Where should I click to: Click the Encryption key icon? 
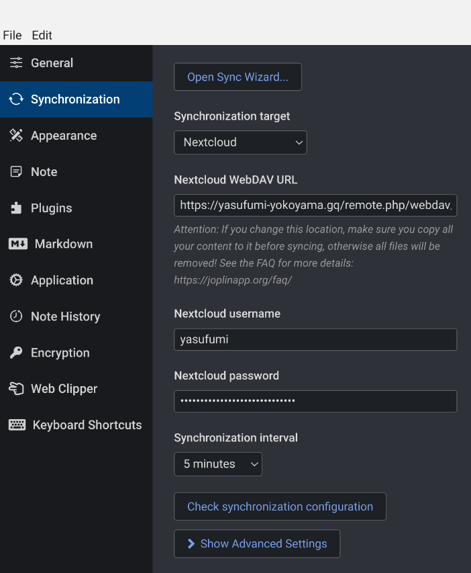pyautogui.click(x=16, y=353)
